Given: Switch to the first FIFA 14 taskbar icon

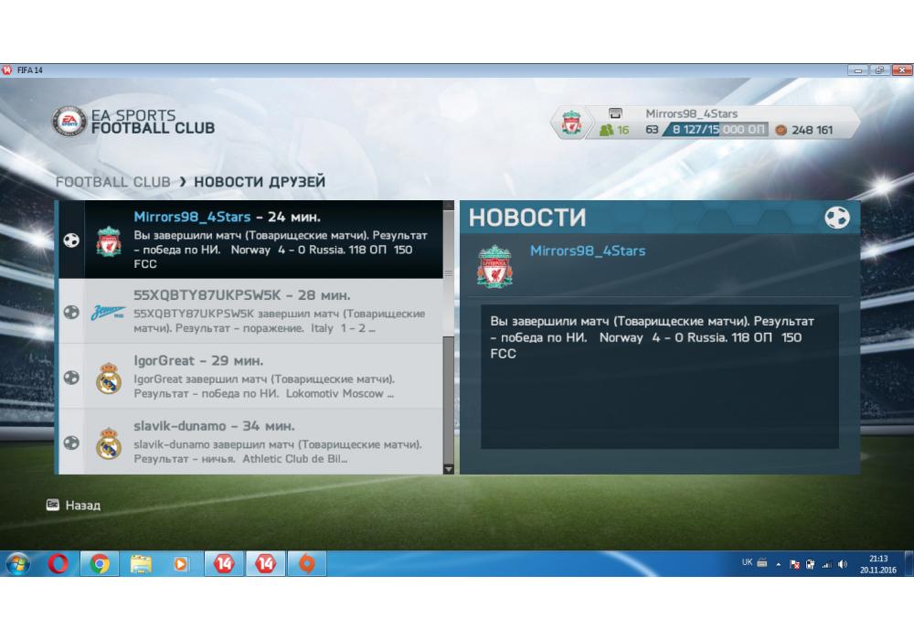Looking at the screenshot, I should (224, 563).
